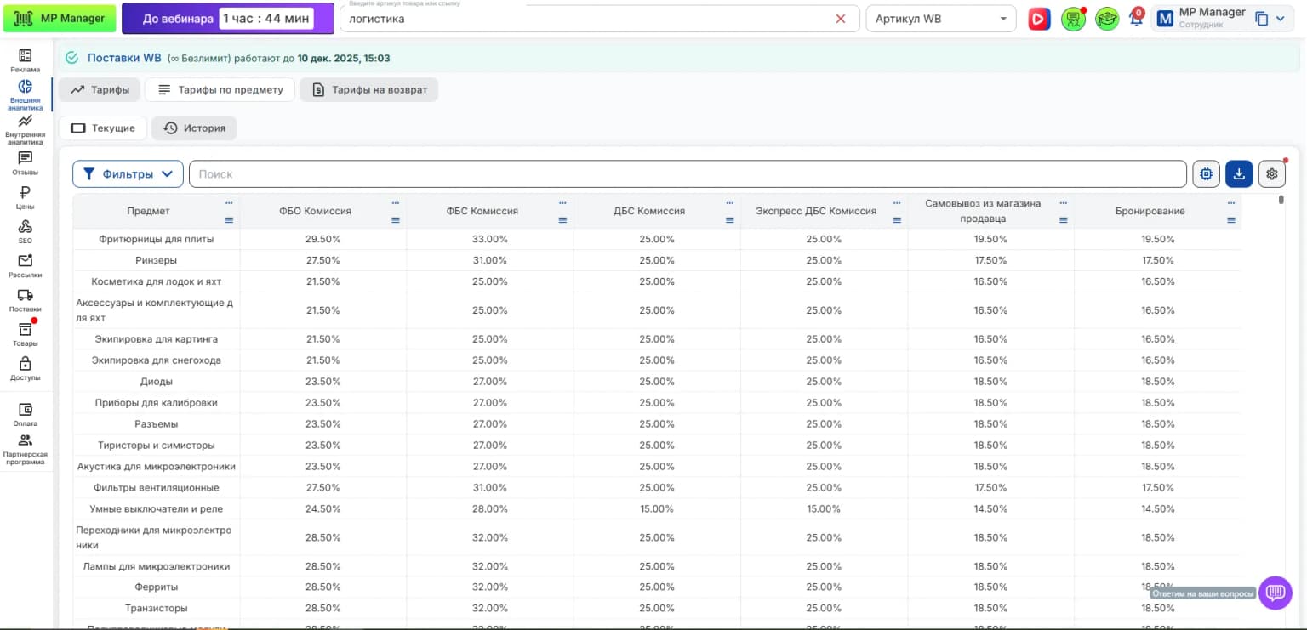1307x630 pixels.
Task: Click the table vertical scrollbar thumb
Action: click(x=1281, y=200)
